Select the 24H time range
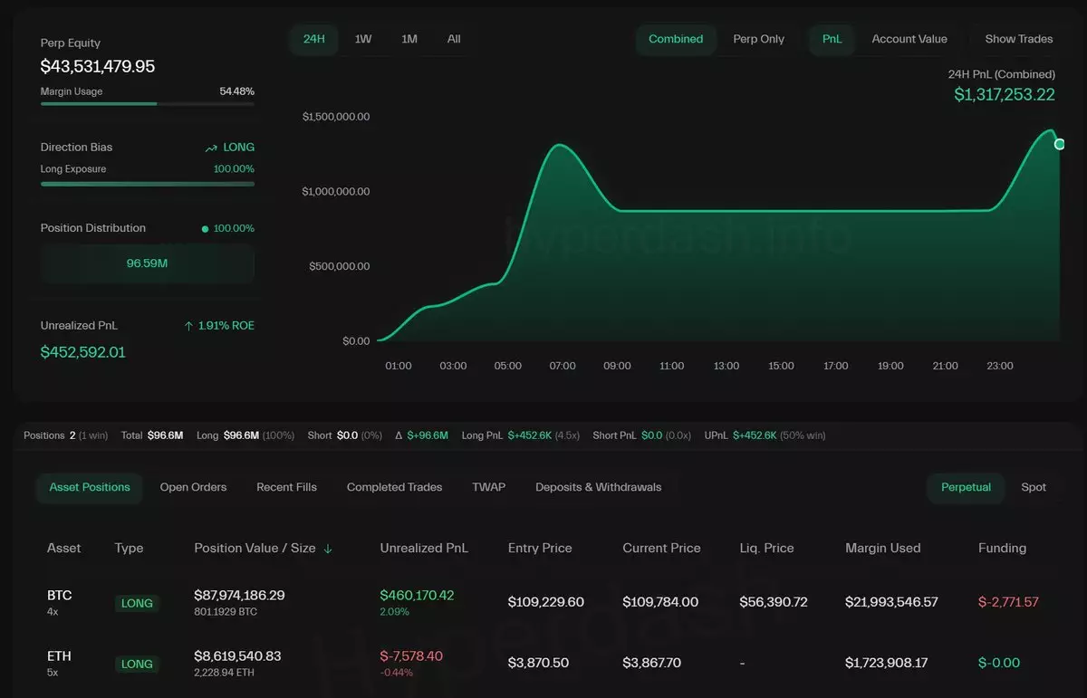1087x698 pixels. 313,39
